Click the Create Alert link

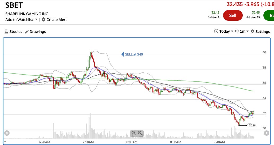tap(56, 20)
